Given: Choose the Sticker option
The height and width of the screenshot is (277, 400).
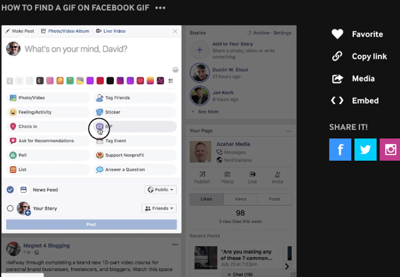Looking at the screenshot, I should click(135, 112).
